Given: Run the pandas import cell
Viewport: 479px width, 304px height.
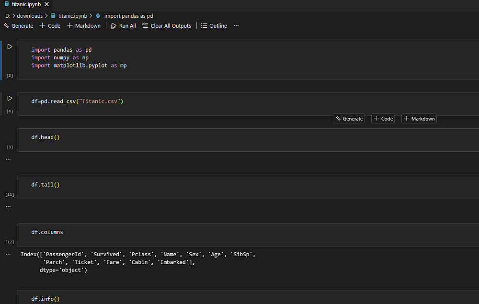Looking at the screenshot, I should point(10,47).
